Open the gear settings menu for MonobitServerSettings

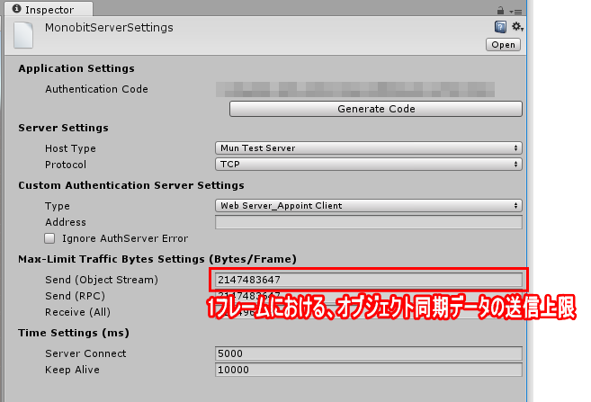(517, 27)
